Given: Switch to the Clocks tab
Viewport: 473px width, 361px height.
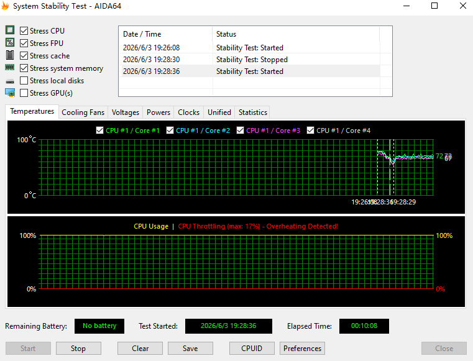Looking at the screenshot, I should [188, 112].
